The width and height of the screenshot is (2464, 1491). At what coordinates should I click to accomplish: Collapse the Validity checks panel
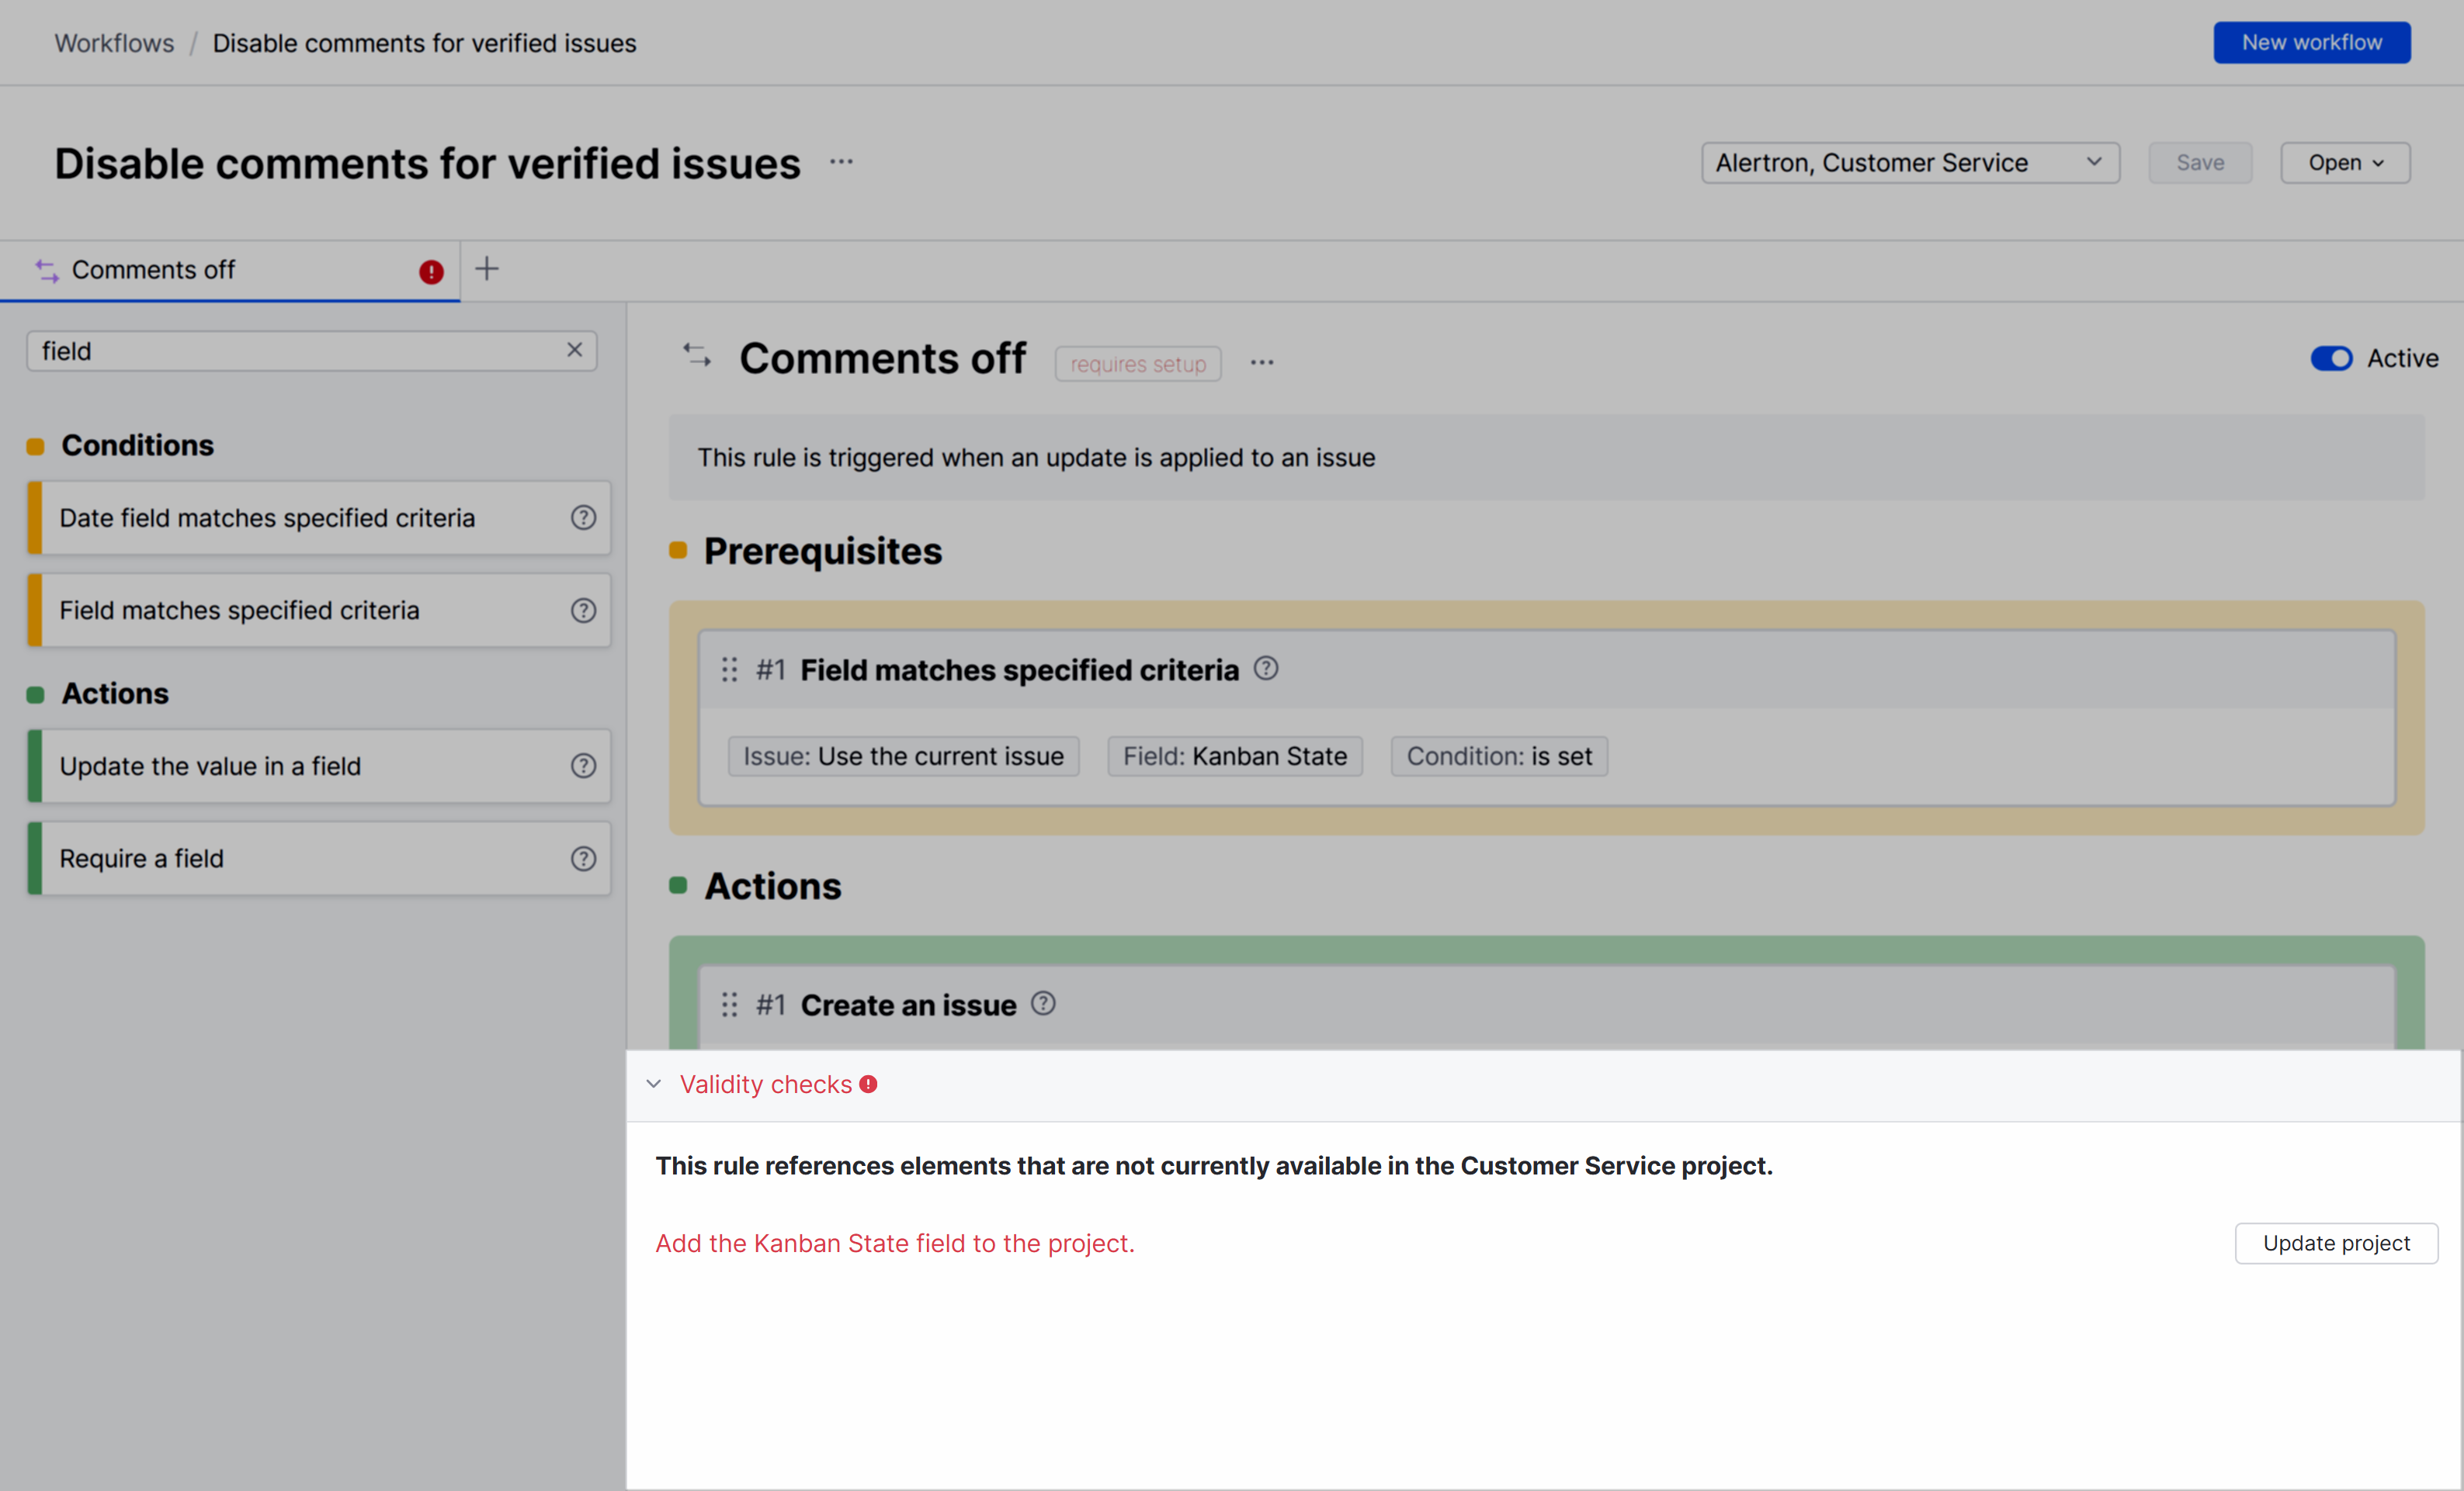(654, 1085)
